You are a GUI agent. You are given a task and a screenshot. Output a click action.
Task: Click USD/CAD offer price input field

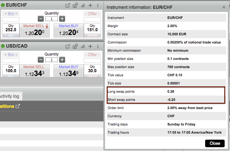click(92, 61)
